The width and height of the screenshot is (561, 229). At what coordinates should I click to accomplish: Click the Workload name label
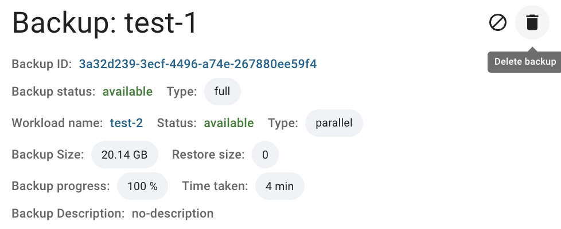57,123
